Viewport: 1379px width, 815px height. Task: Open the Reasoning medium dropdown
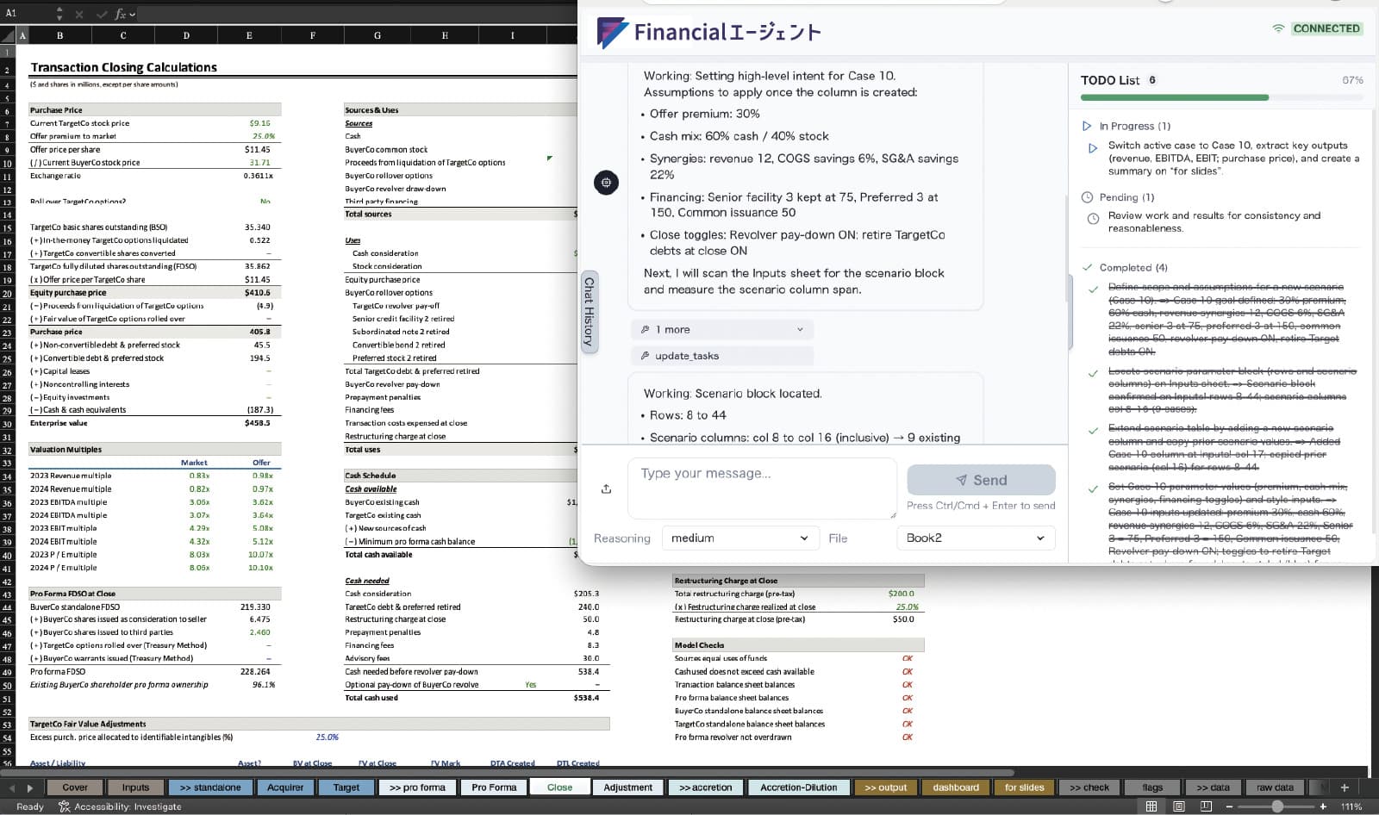click(740, 538)
